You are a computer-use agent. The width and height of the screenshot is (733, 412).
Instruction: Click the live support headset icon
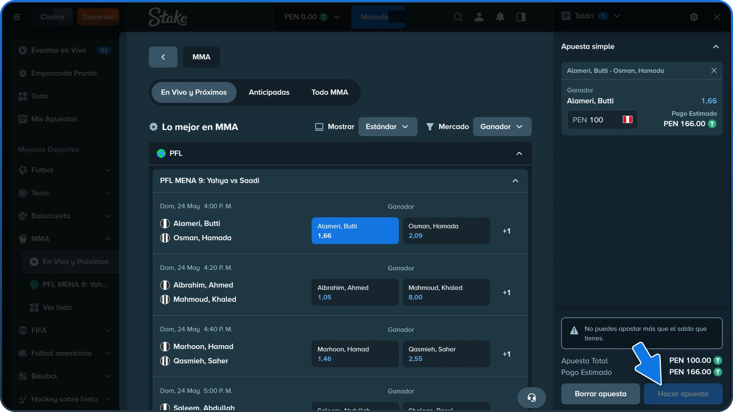coord(531,398)
